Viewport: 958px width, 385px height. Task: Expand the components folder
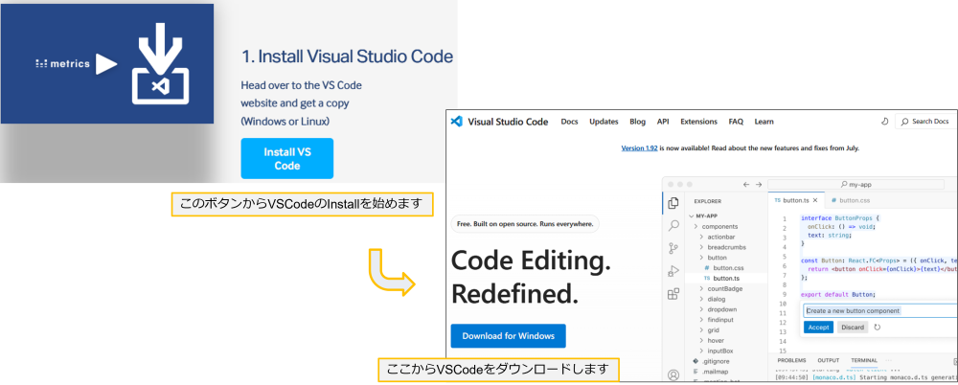pos(719,226)
